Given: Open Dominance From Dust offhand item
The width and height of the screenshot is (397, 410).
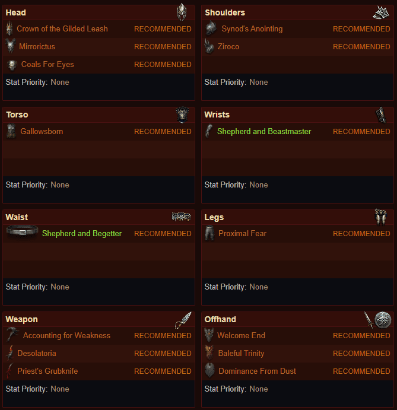Looking at the screenshot, I should click(x=258, y=371).
